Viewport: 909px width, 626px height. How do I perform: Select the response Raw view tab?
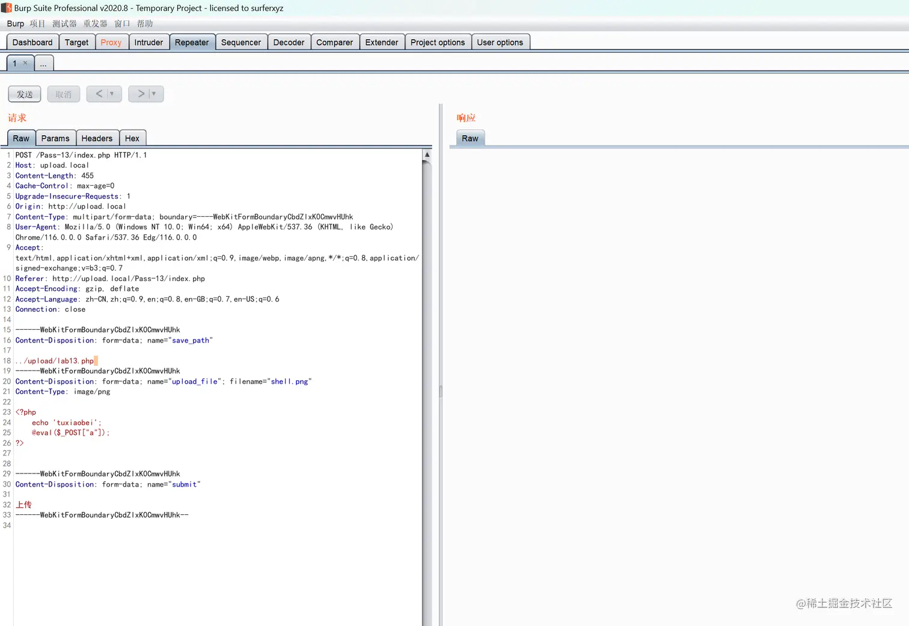(470, 138)
